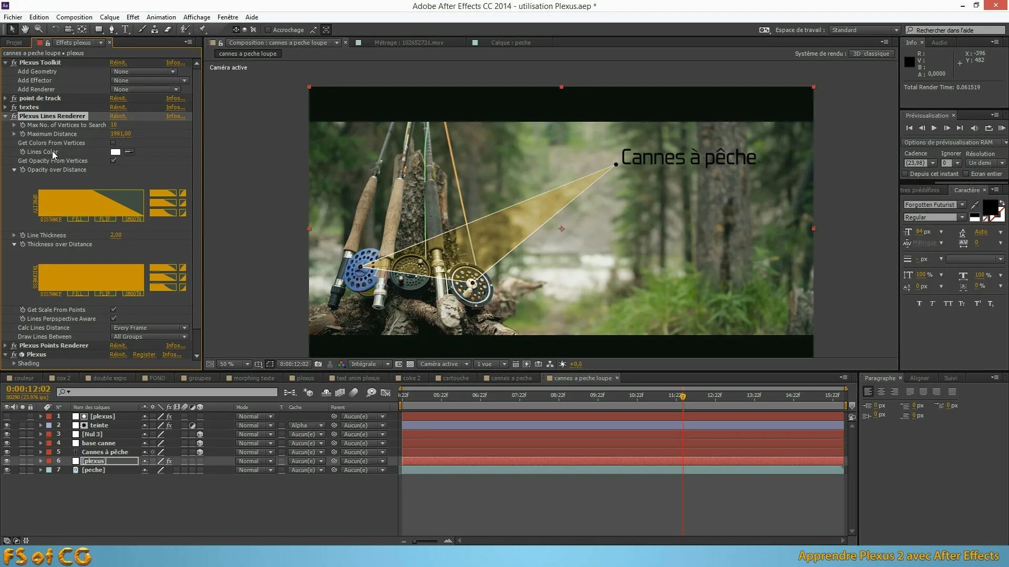1009x567 pixels.
Task: Click the Register link for Plexus
Action: tap(144, 354)
